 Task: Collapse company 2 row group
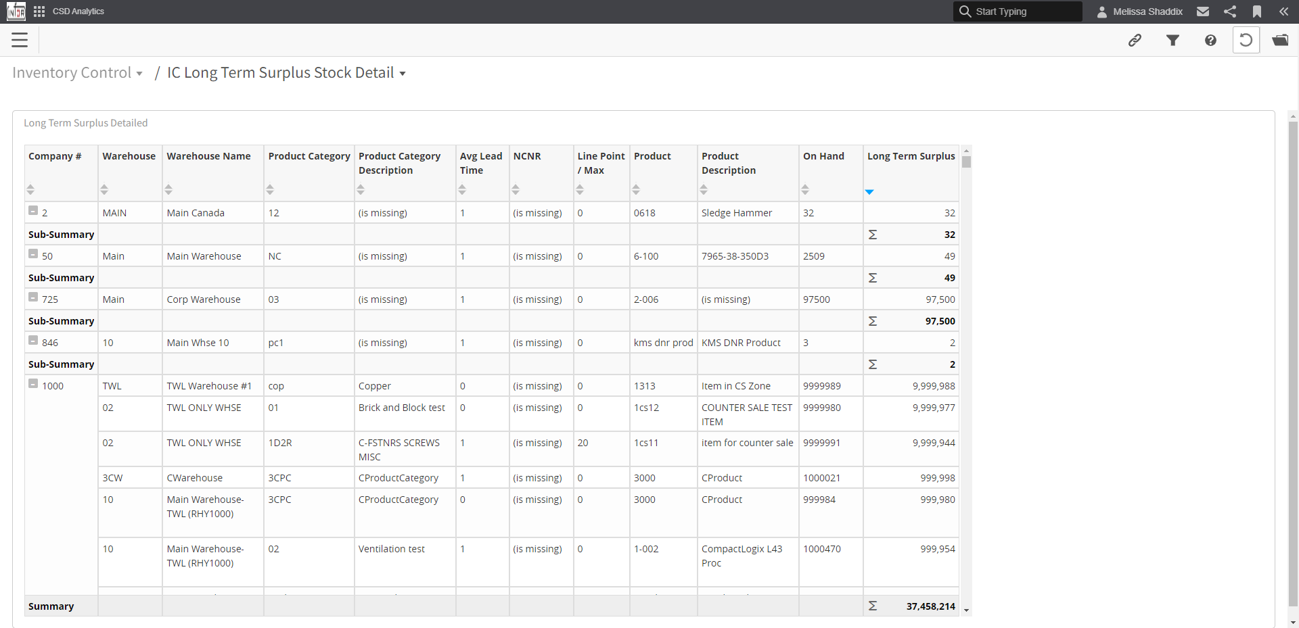[x=33, y=211]
